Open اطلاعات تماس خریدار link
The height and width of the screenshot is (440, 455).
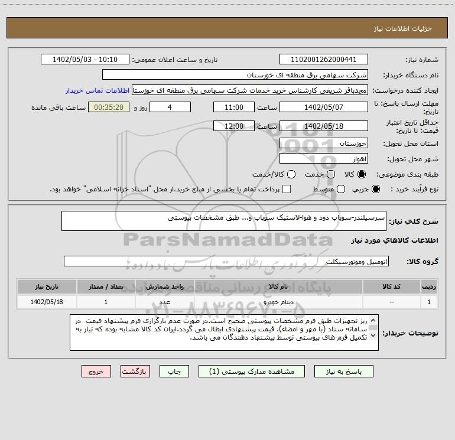click(97, 90)
